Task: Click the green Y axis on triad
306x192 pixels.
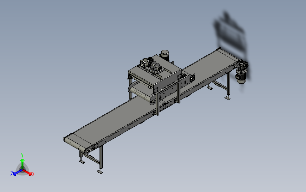Action: click(x=23, y=164)
